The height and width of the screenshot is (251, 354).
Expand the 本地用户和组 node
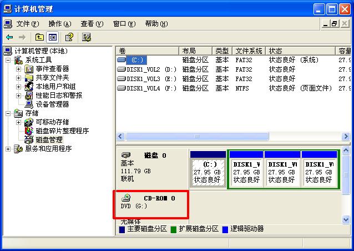[x=19, y=87]
